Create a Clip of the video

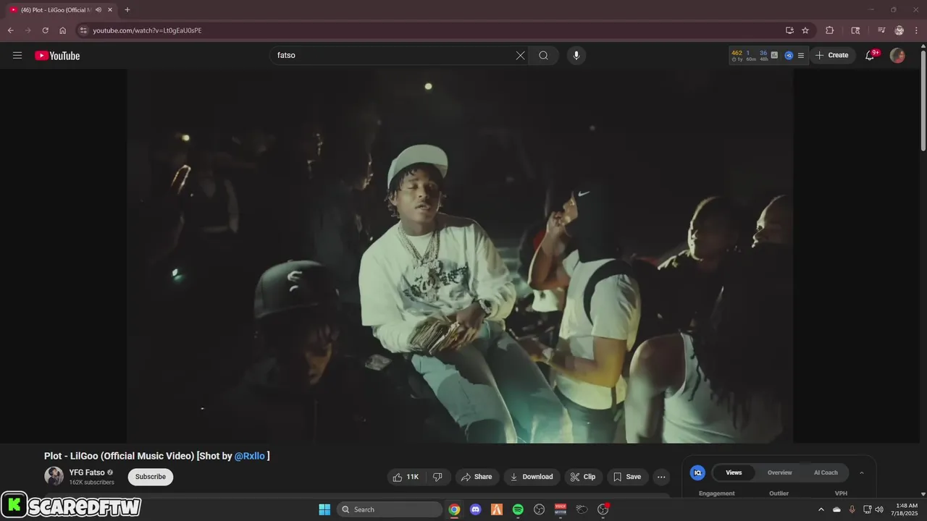tap(583, 477)
